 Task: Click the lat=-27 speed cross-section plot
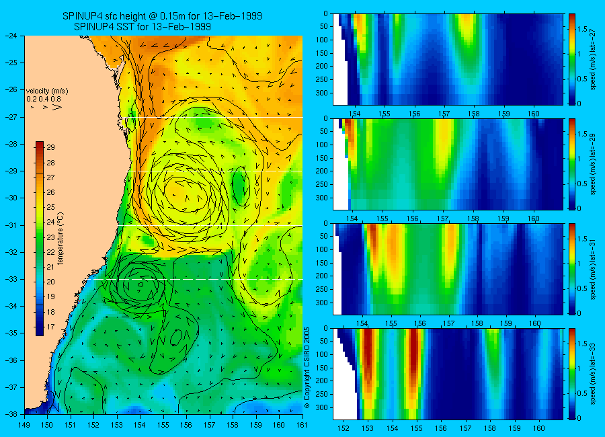pos(448,59)
